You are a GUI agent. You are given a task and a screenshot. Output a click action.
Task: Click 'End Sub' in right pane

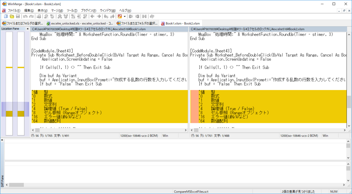point(197,39)
